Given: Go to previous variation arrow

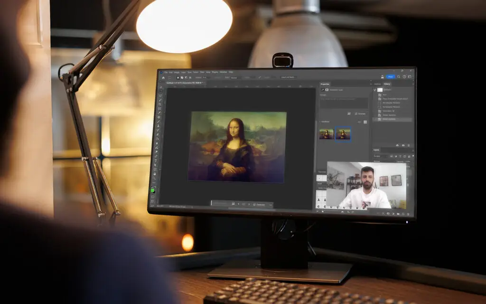Looking at the screenshot, I should click(238, 204).
